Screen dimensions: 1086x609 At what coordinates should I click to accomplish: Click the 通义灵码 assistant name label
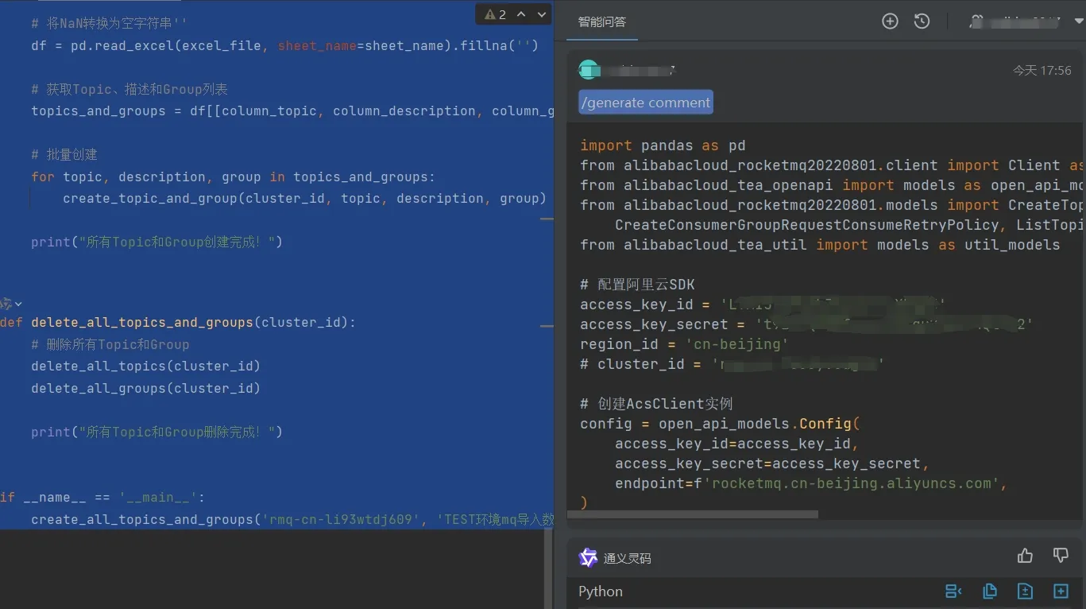pos(627,559)
